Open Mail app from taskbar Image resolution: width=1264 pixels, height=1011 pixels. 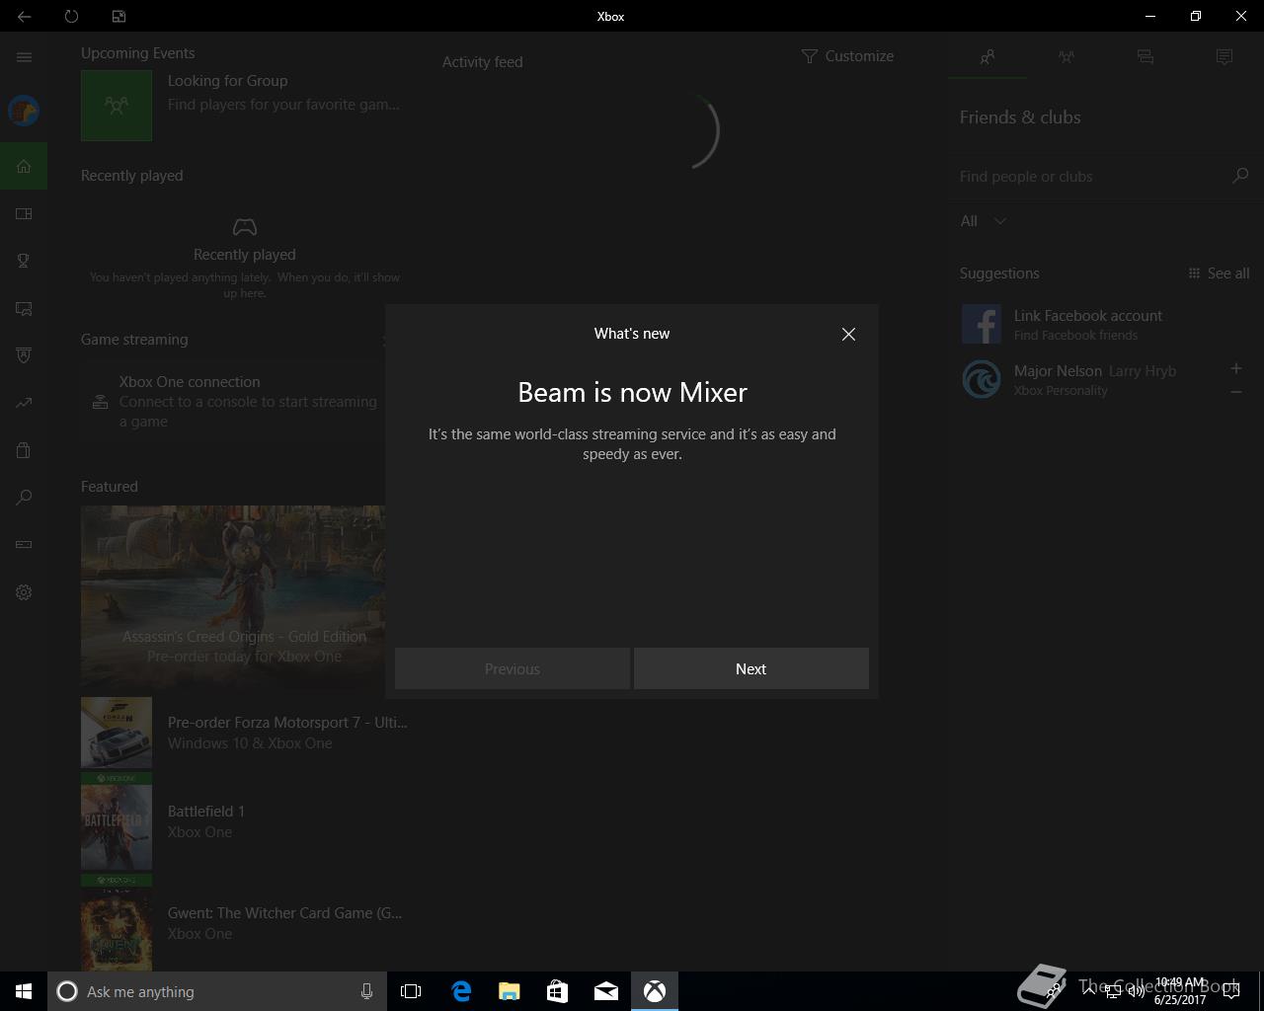pyautogui.click(x=606, y=991)
